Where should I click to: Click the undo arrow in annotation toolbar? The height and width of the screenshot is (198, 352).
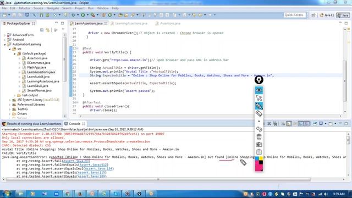[x=259, y=129]
